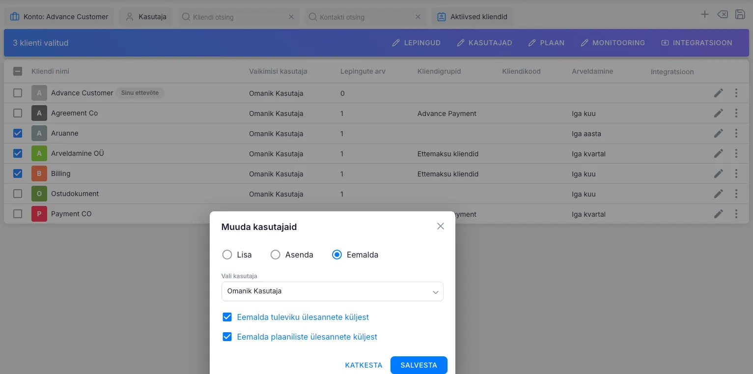Expand the Vali kasutaja dropdown
The height and width of the screenshot is (374, 753).
[x=332, y=291]
